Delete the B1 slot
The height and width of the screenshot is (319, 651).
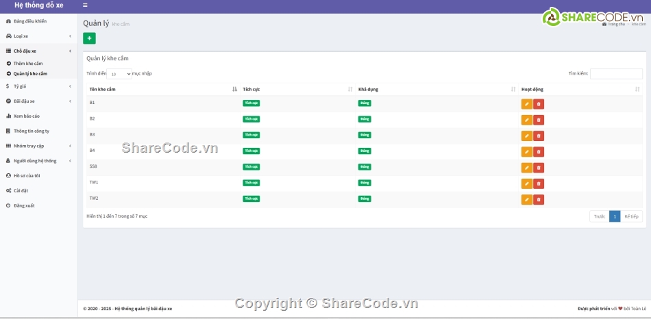click(x=539, y=104)
